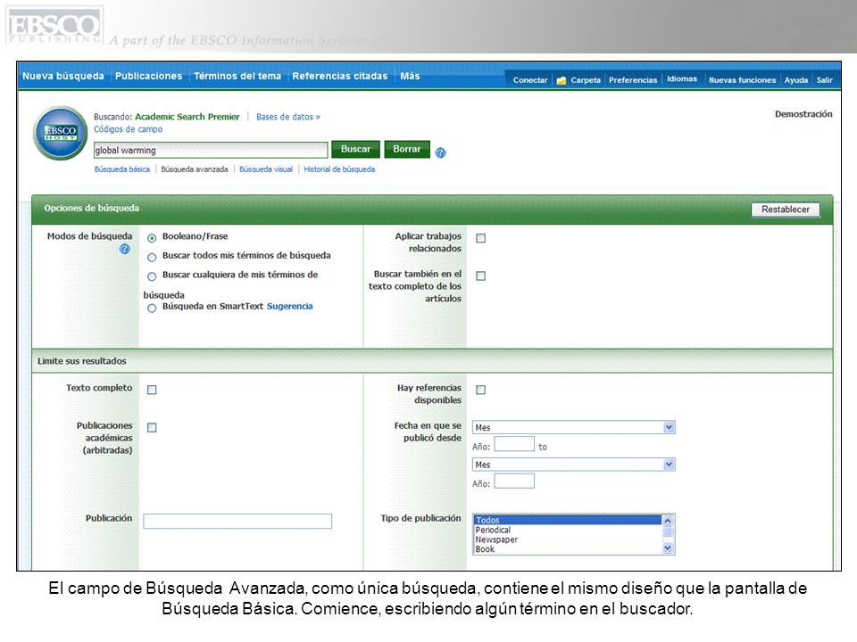Click the start Año field before 'to'
857x642 pixels.
514,444
